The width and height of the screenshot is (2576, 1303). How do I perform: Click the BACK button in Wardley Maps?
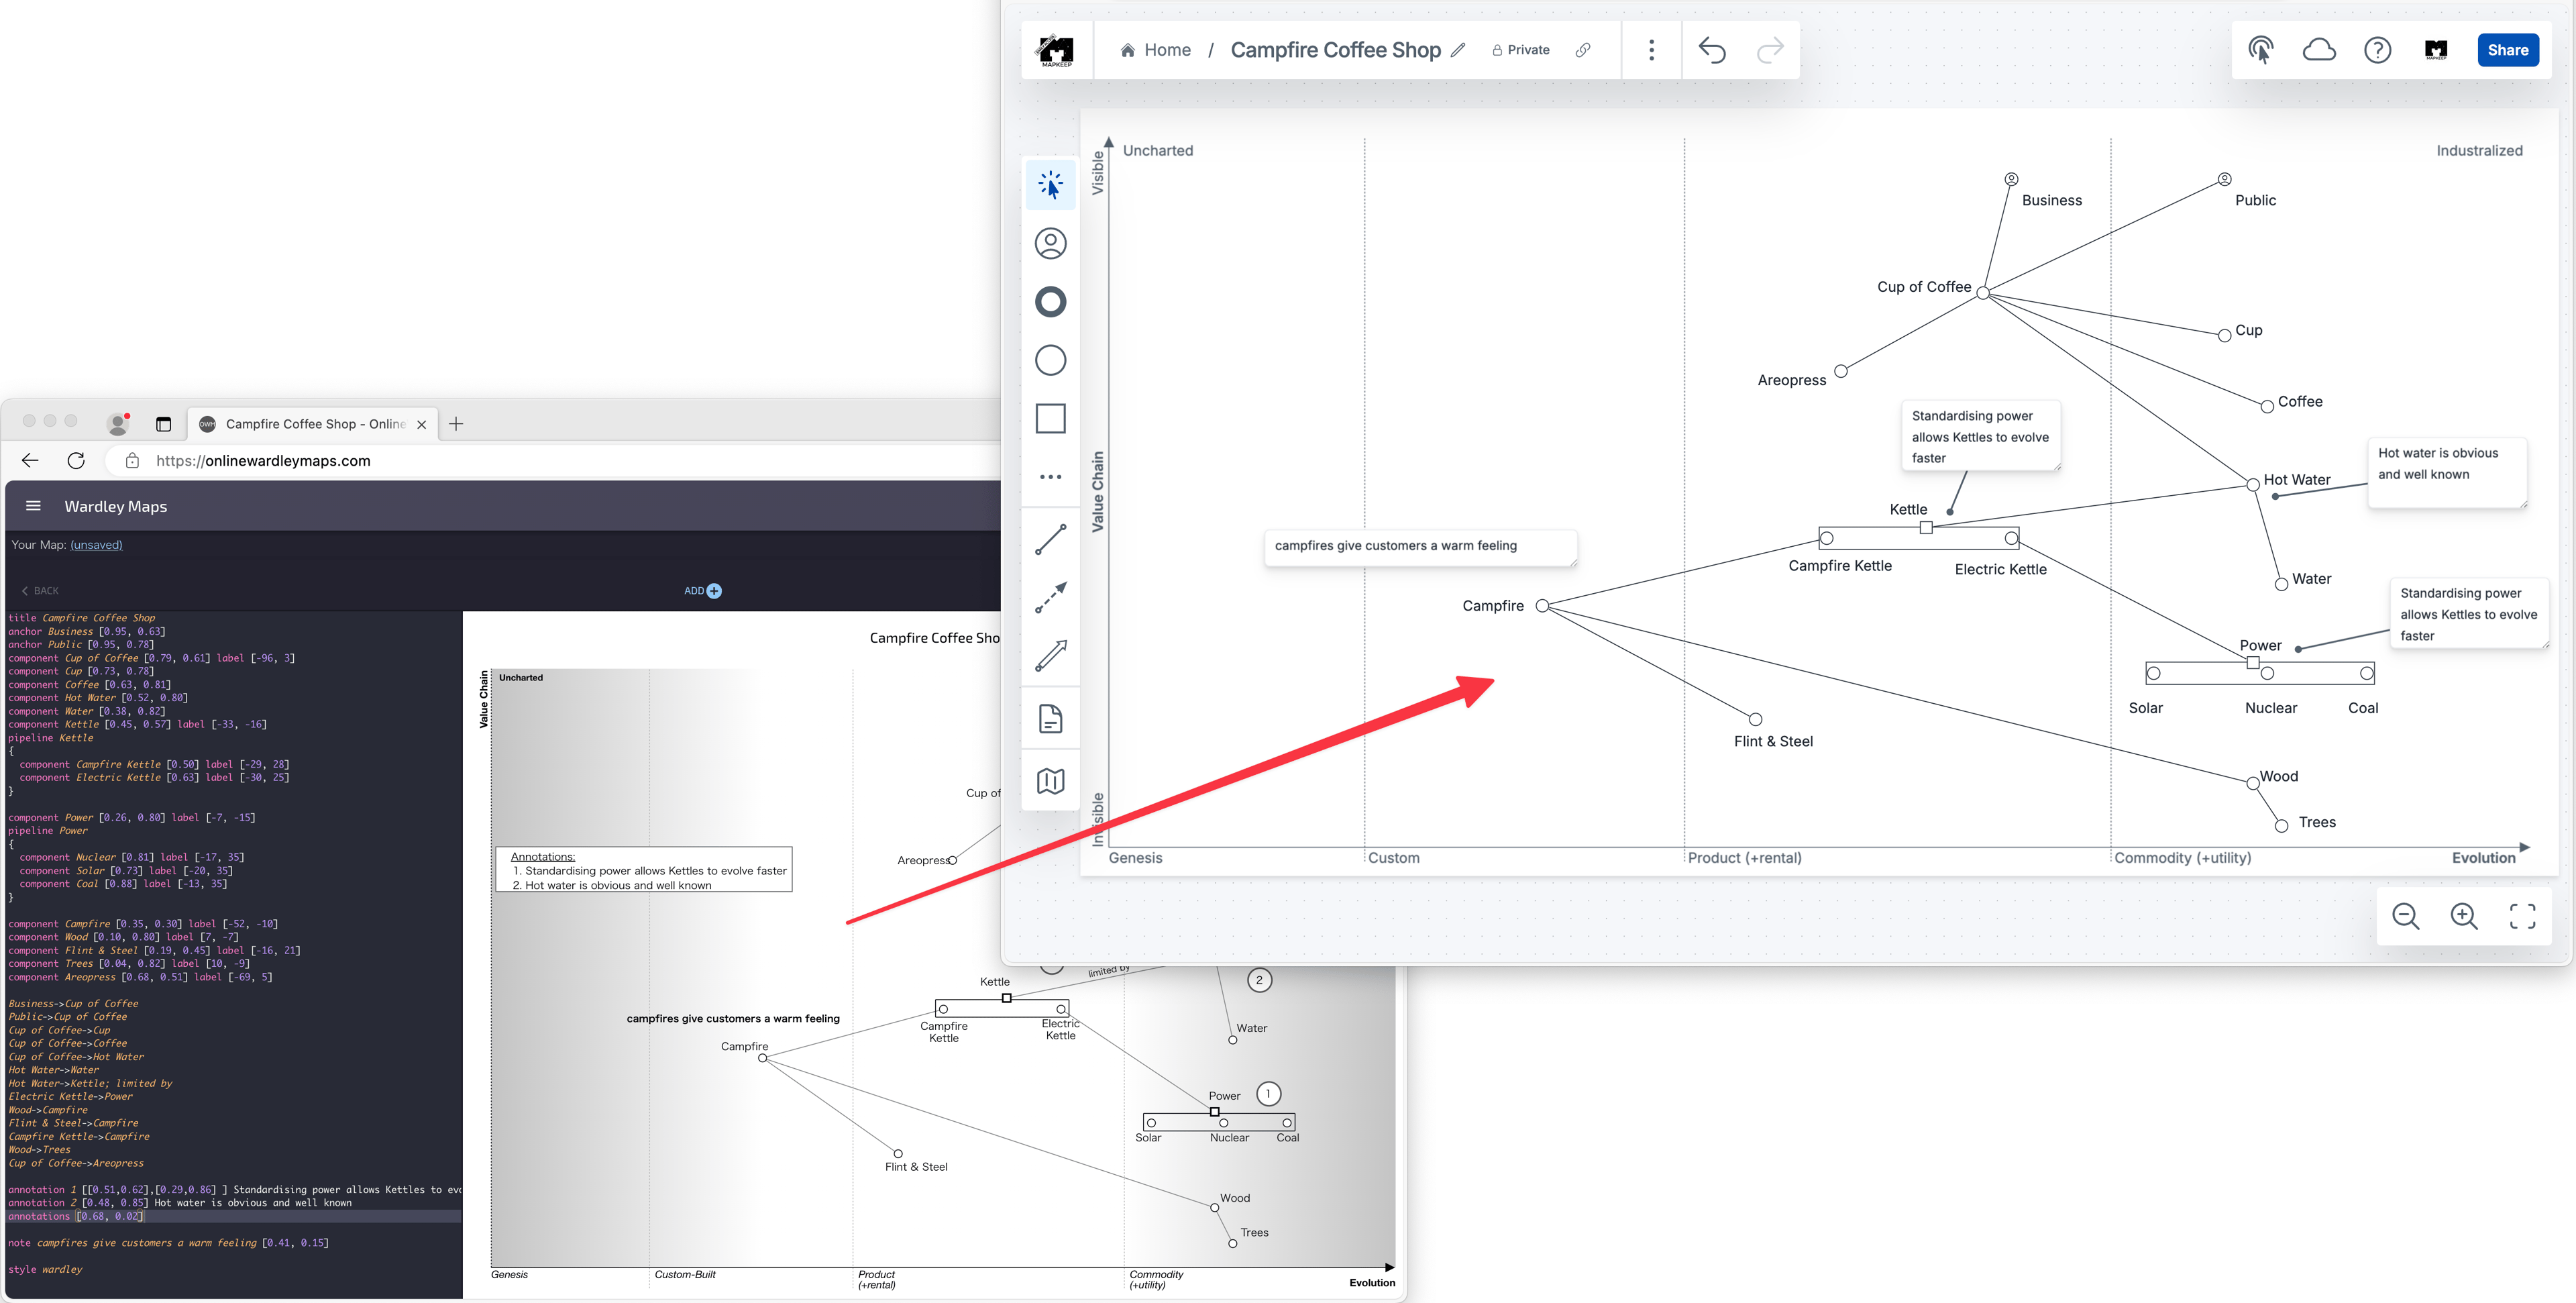(40, 591)
